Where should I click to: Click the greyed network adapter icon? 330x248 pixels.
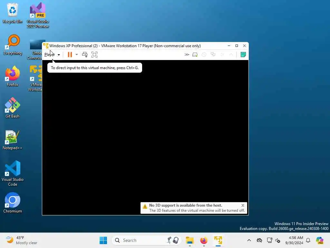[213, 55]
